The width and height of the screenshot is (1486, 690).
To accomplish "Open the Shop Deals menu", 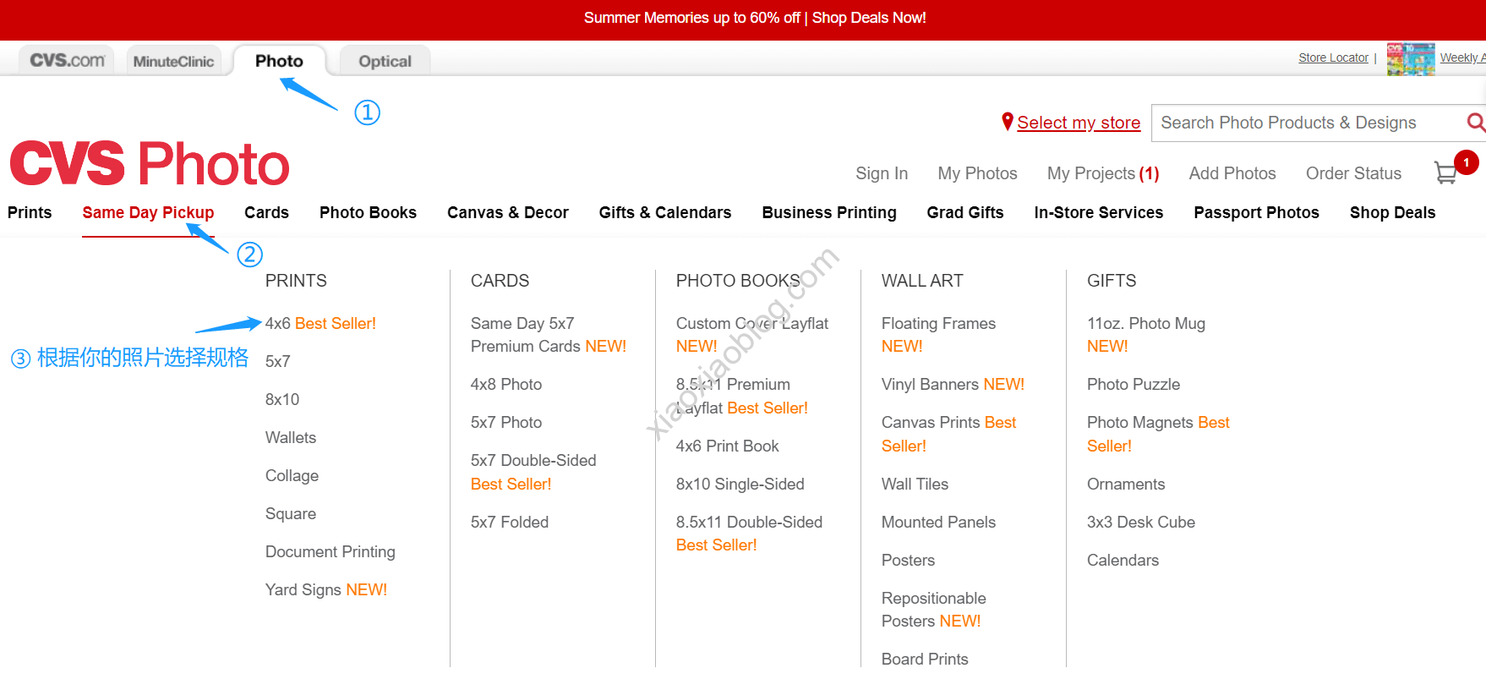I will 1392,212.
